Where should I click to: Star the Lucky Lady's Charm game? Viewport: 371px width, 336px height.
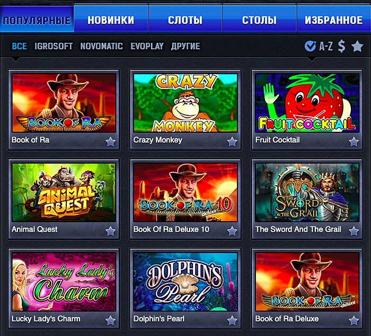[x=110, y=321]
